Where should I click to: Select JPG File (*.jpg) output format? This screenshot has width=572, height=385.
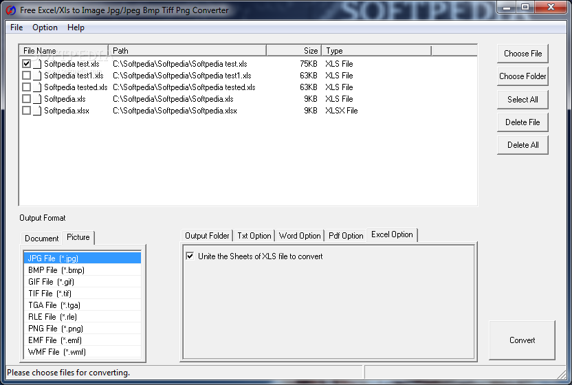[82, 258]
